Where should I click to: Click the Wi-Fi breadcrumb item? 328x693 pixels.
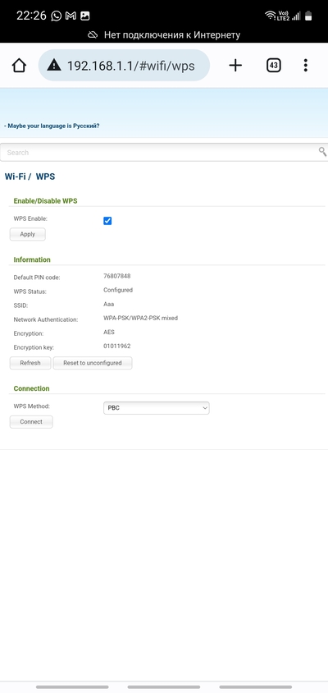tap(16, 177)
